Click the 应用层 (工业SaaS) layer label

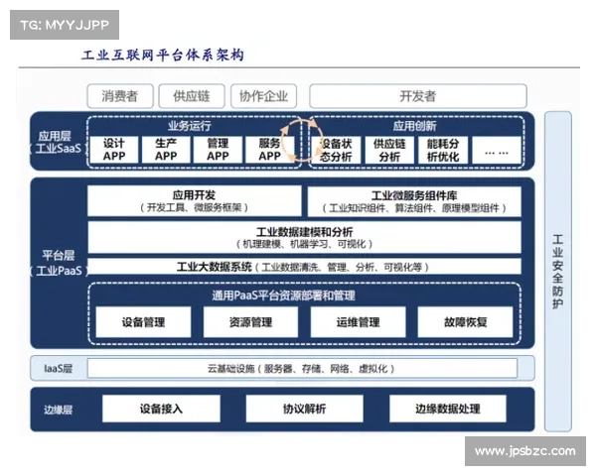point(57,142)
